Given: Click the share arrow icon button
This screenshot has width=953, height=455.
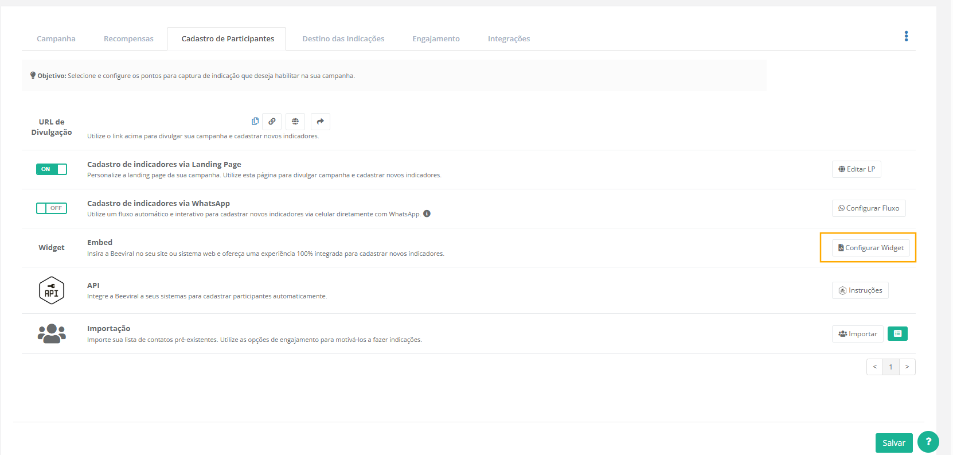Looking at the screenshot, I should pyautogui.click(x=321, y=122).
